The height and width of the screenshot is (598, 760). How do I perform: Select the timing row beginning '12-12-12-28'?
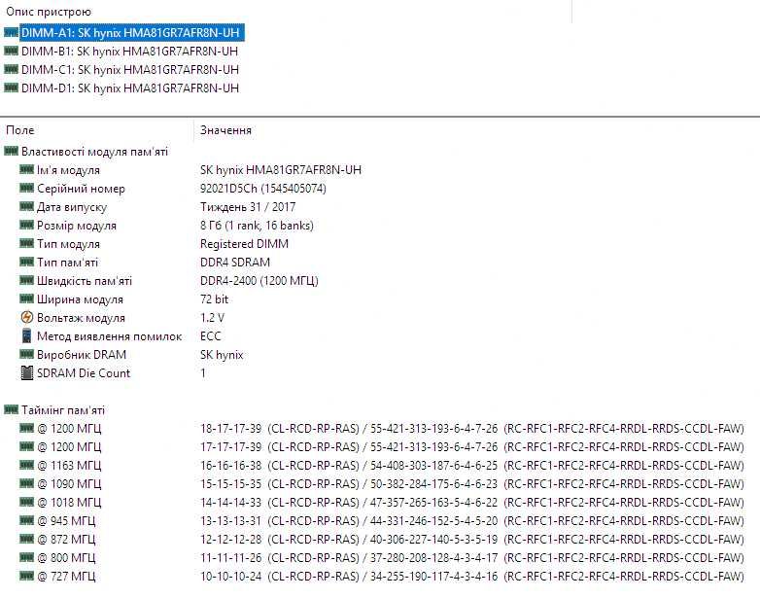tap(472, 540)
